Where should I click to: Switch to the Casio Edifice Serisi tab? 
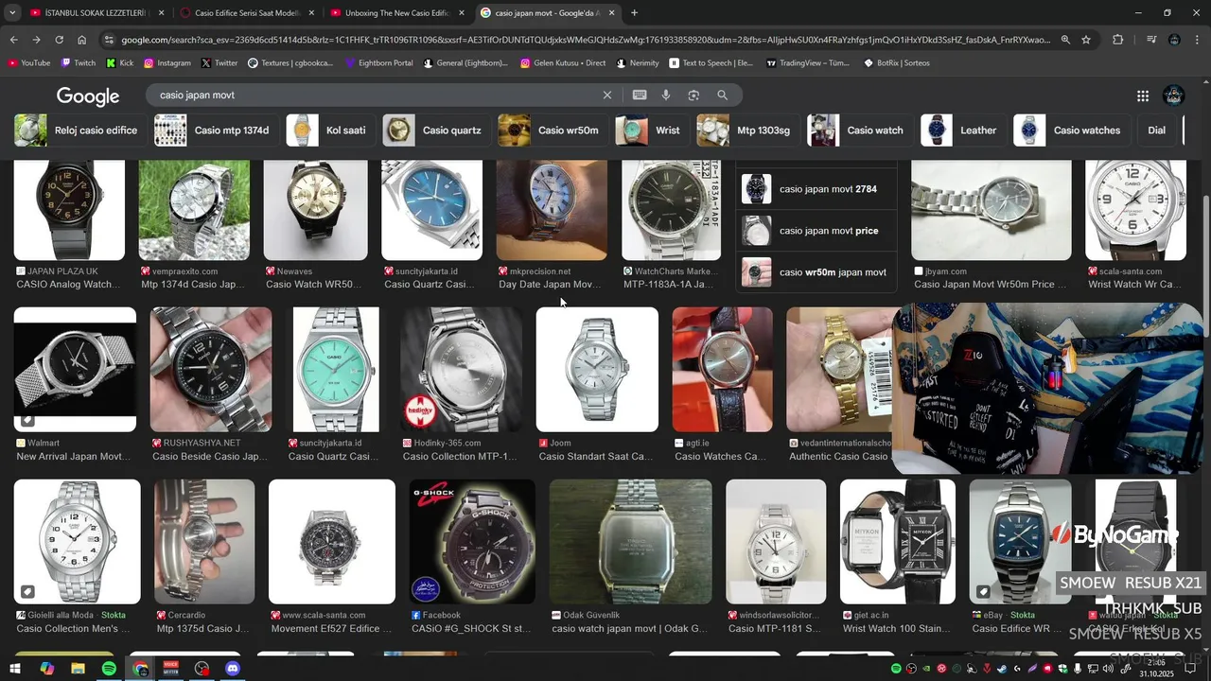click(248, 13)
